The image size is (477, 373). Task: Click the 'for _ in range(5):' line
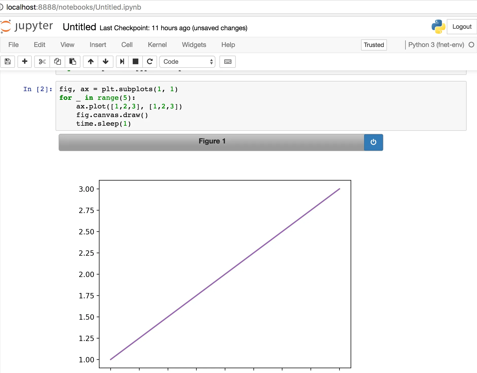click(x=97, y=98)
